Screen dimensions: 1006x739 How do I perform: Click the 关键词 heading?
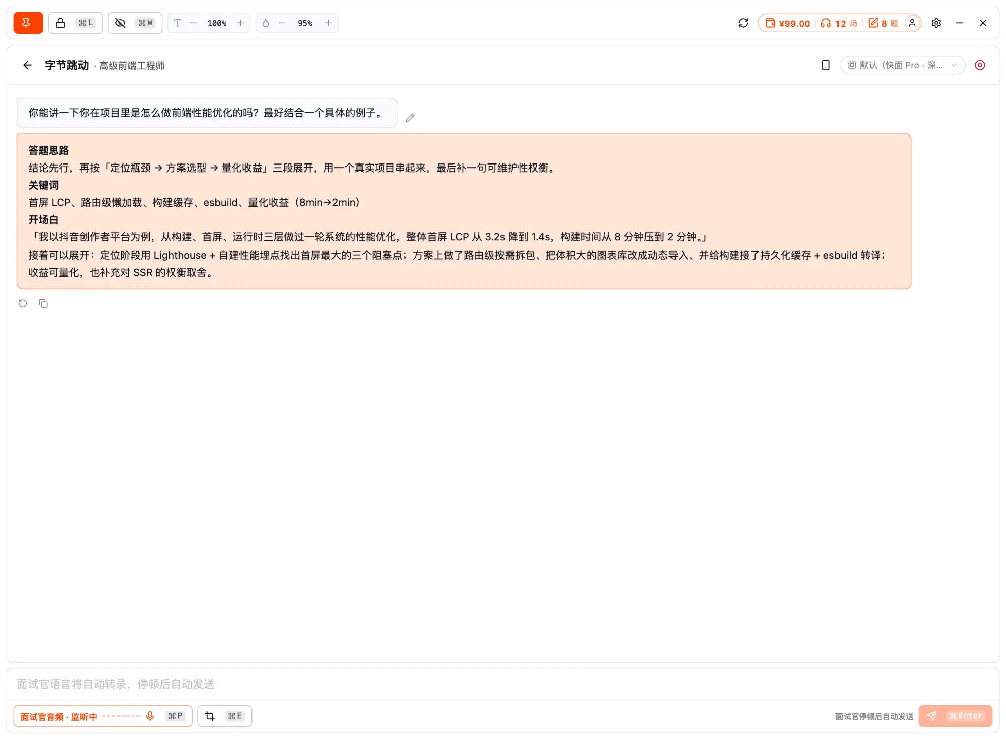(43, 185)
